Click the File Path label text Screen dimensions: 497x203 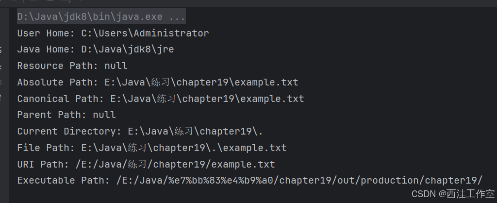[43, 148]
